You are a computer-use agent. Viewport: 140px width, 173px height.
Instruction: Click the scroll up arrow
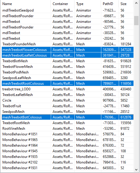(136, 3)
